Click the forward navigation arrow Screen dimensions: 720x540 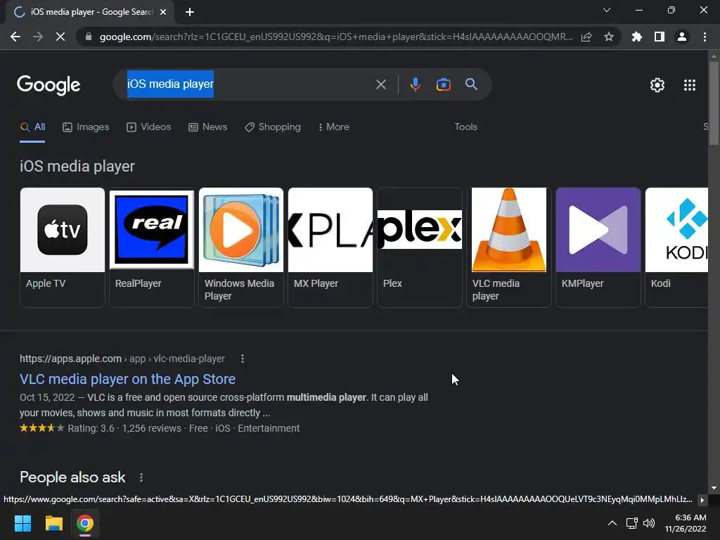click(38, 37)
